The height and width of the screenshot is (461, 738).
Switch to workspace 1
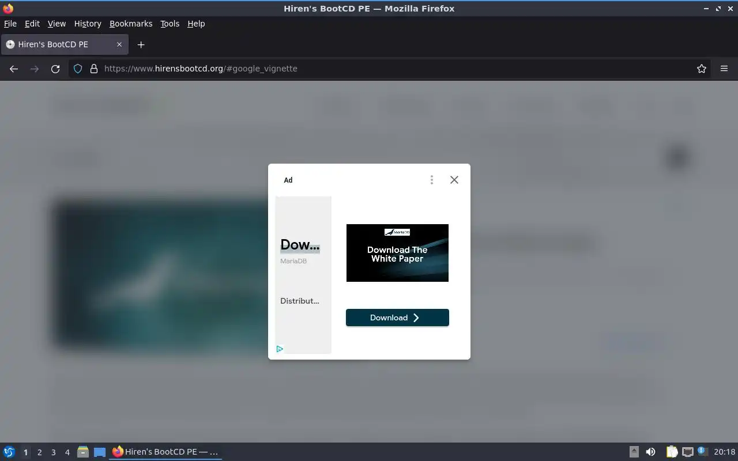point(25,452)
